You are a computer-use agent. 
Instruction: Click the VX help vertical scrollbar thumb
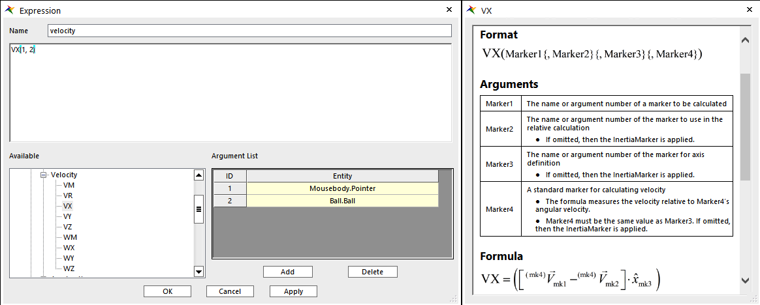click(x=746, y=127)
